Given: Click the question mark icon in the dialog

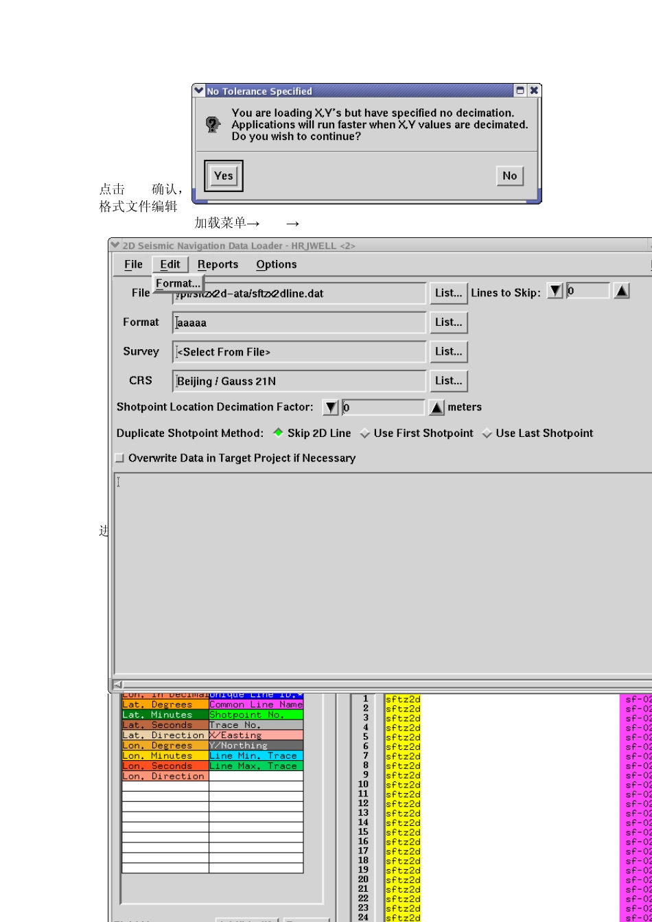Looking at the screenshot, I should click(x=213, y=124).
